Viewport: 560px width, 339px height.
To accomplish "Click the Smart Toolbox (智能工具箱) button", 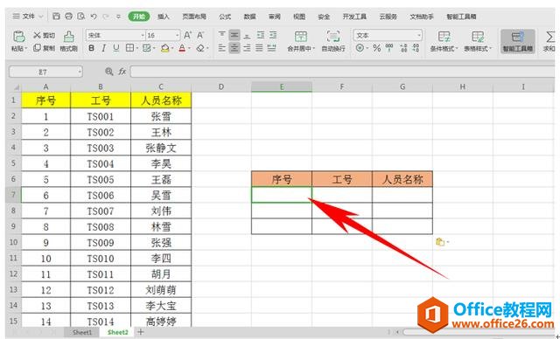I will 517,41.
